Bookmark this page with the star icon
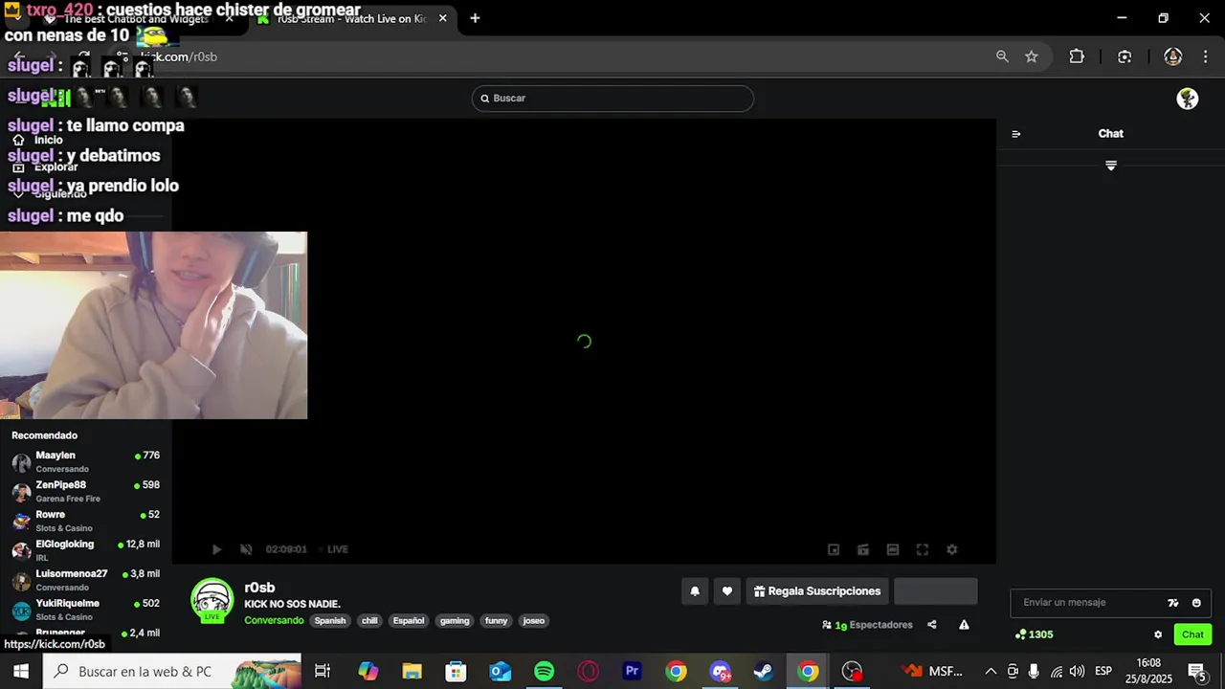Image resolution: width=1225 pixels, height=689 pixels. point(1032,56)
